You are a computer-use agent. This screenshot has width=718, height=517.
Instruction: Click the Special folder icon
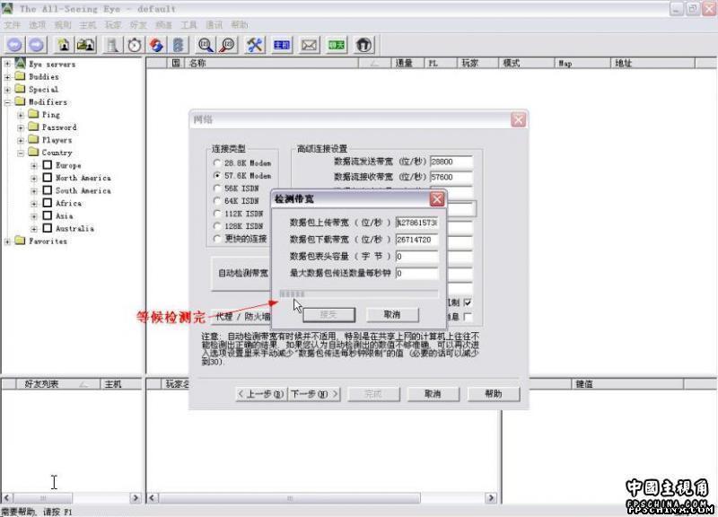click(20, 89)
